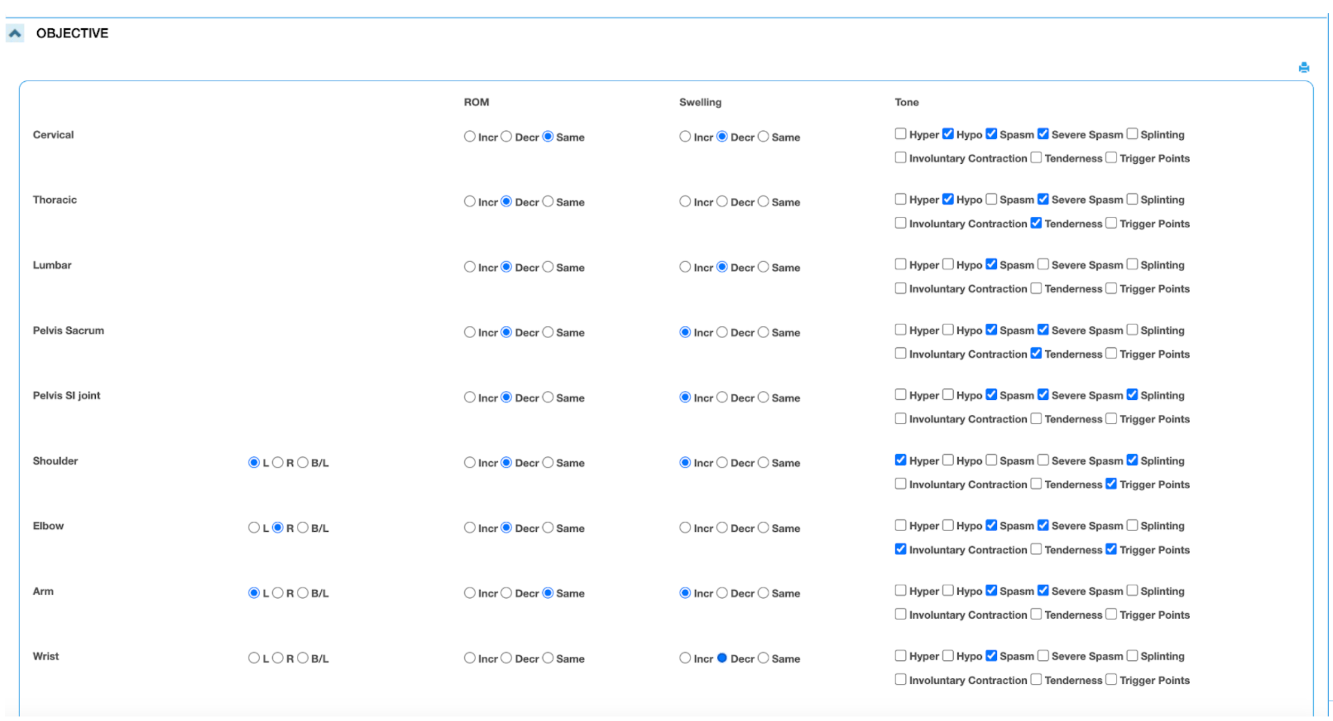Check Spasm tone for Thoracic
The image size is (1333, 721).
(991, 199)
